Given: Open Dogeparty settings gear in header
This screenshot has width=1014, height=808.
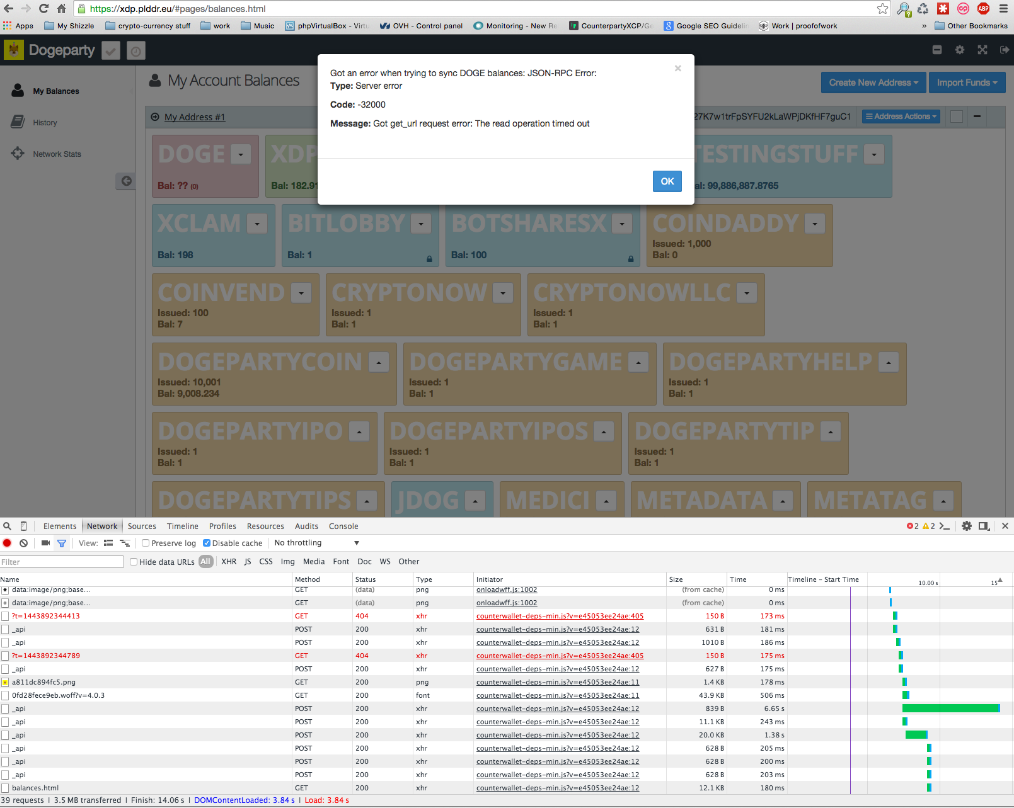Looking at the screenshot, I should pos(960,50).
